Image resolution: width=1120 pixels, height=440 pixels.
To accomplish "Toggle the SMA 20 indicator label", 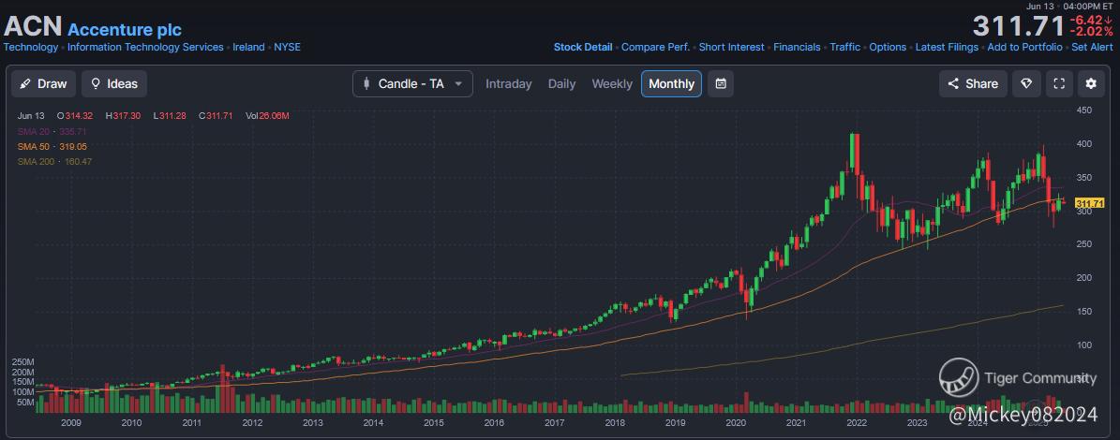I will (x=52, y=131).
